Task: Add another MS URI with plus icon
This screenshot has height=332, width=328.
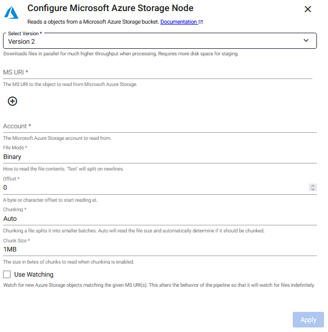Action: click(13, 101)
